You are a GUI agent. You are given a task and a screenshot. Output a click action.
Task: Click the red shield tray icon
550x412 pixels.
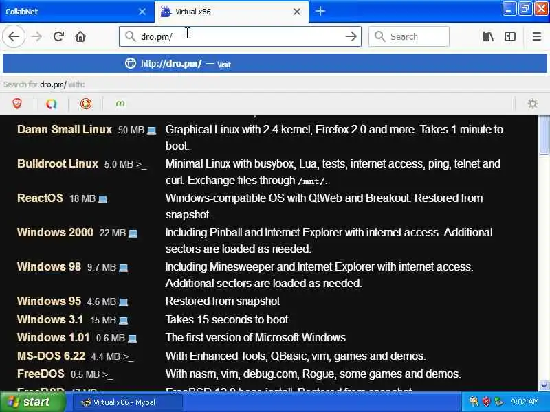point(486,402)
